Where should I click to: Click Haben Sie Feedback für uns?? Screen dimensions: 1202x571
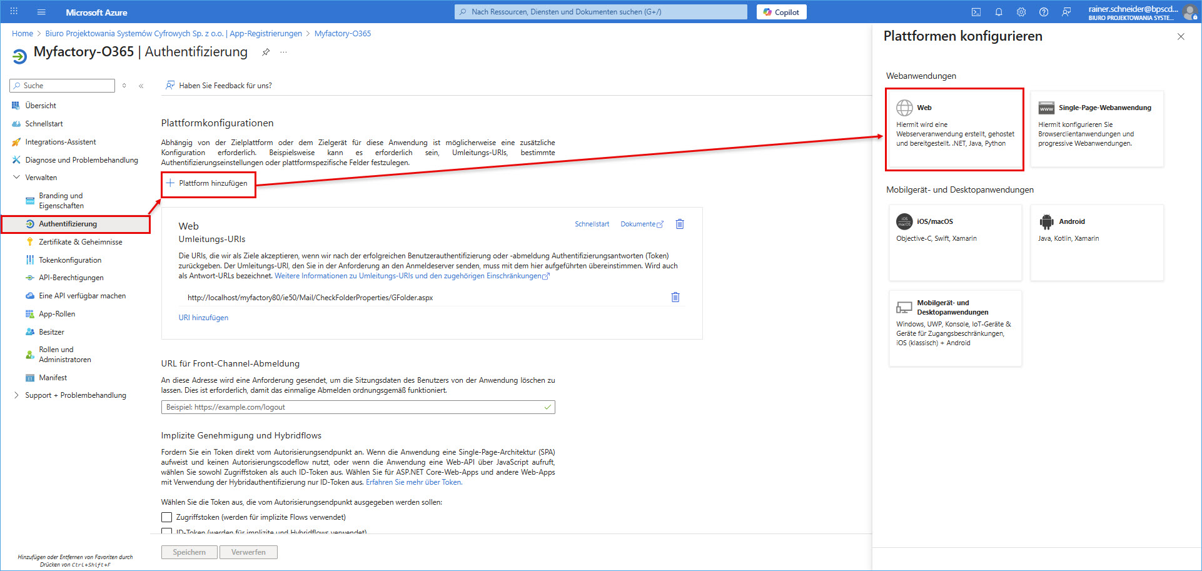219,86
